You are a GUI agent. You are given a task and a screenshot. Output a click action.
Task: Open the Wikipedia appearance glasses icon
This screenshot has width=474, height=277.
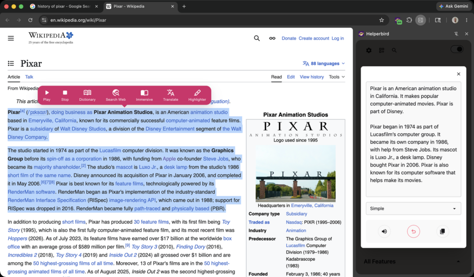click(272, 38)
